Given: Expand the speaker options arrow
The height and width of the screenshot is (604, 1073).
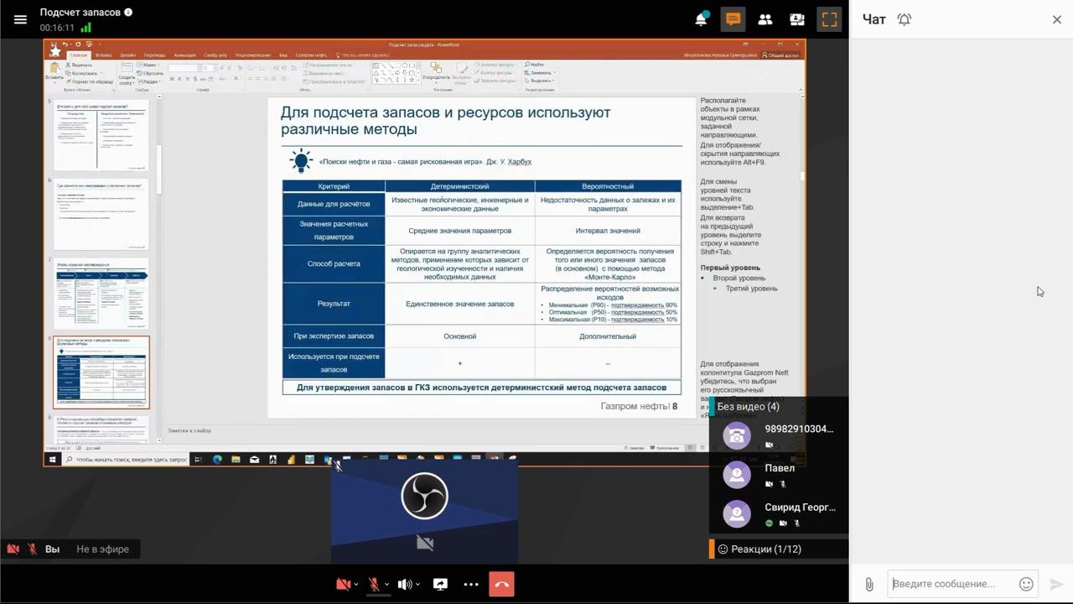Looking at the screenshot, I should click(x=417, y=585).
